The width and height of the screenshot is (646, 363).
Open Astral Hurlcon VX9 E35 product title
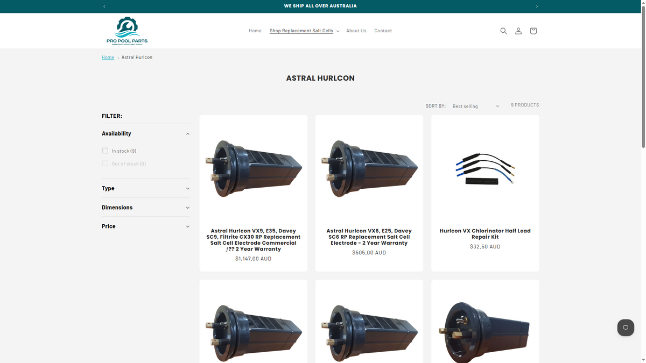[x=253, y=240]
